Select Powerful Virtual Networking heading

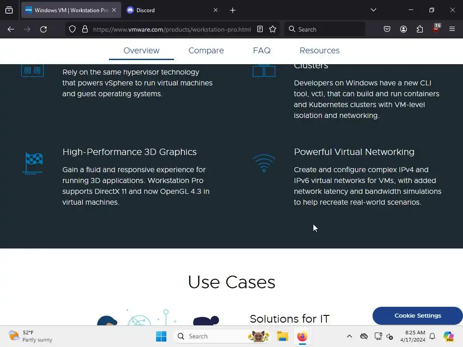click(x=354, y=152)
